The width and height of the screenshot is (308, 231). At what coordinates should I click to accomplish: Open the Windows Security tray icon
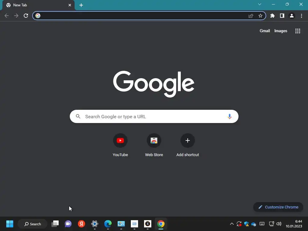(x=246, y=224)
